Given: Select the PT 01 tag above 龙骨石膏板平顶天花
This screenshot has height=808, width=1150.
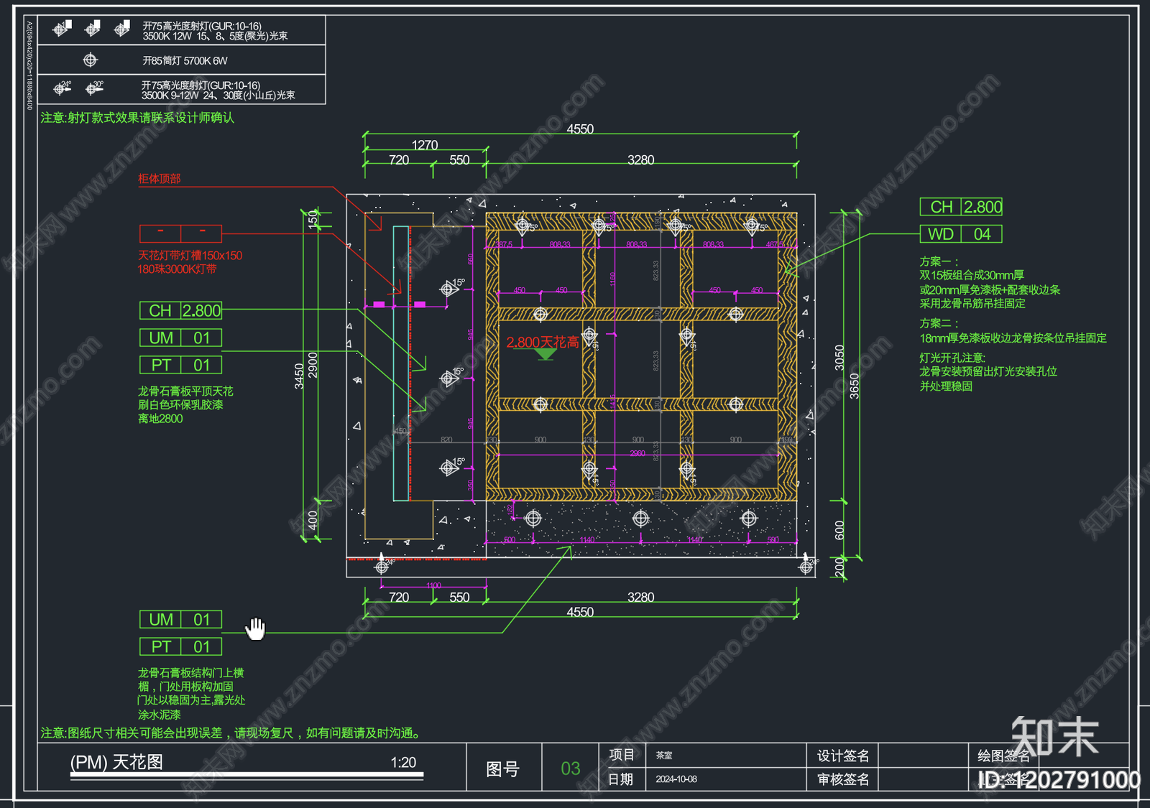Looking at the screenshot, I should (180, 365).
